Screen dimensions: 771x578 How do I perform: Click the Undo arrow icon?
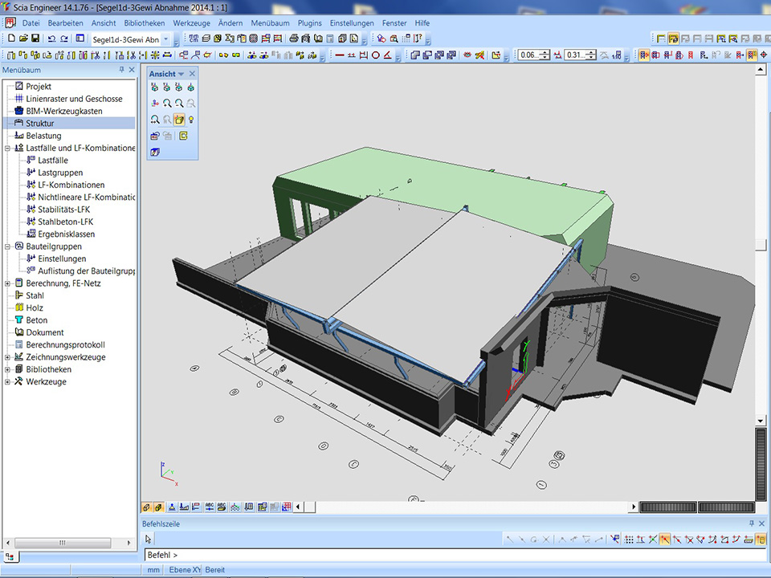pyautogui.click(x=52, y=39)
